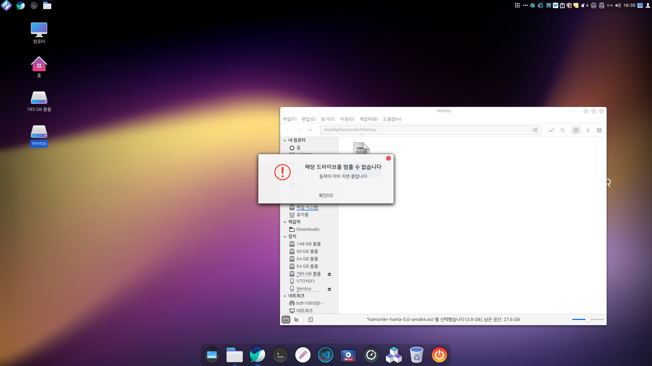Collapse the 내 컴퓨터 section
652x366 pixels.
[285, 140]
